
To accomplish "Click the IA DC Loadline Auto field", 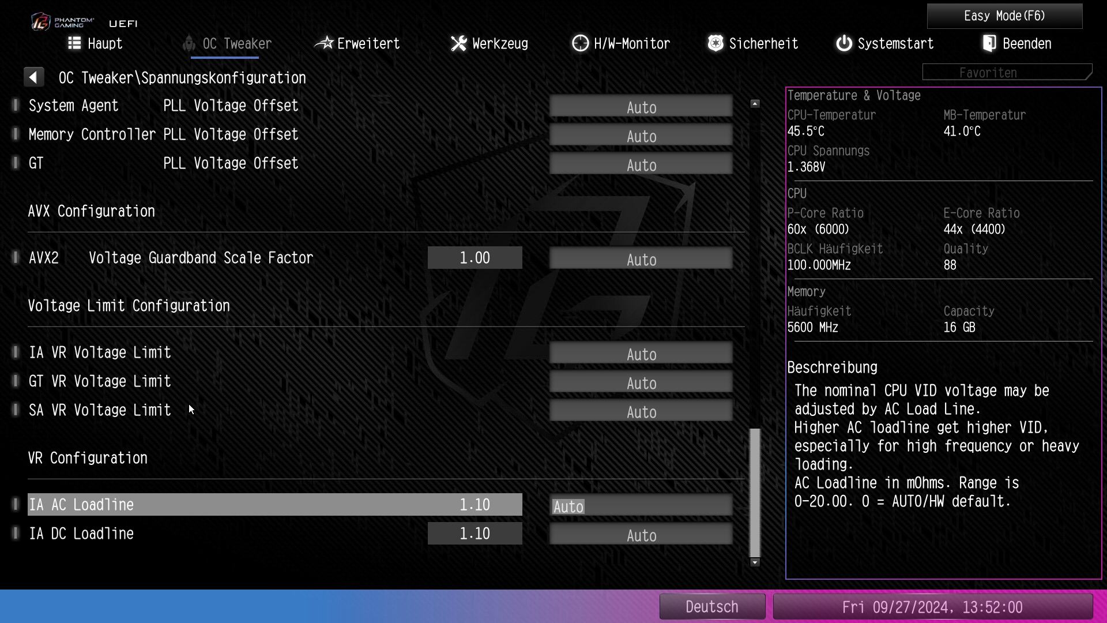I will (641, 535).
